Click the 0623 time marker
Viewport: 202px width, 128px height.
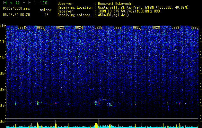[x=60, y=28]
